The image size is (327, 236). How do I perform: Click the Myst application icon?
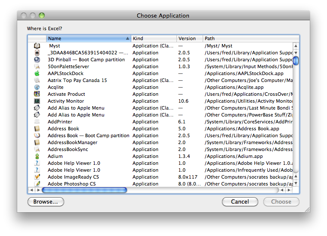[37, 46]
